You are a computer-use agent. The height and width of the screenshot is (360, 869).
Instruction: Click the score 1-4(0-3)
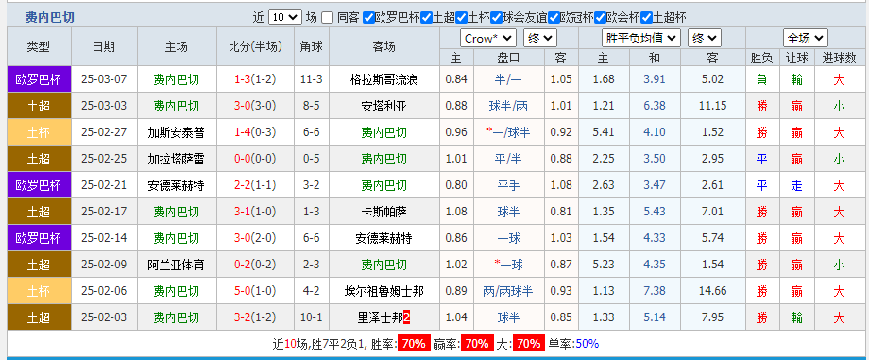(255, 132)
